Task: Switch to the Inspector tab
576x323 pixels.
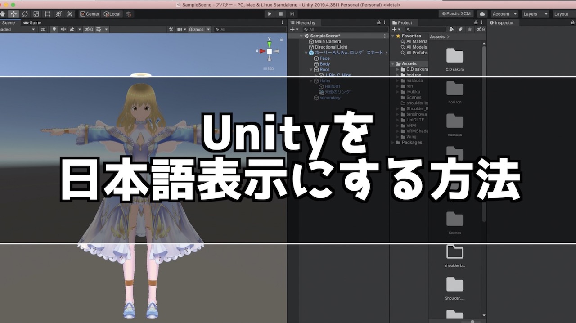Action: point(503,22)
